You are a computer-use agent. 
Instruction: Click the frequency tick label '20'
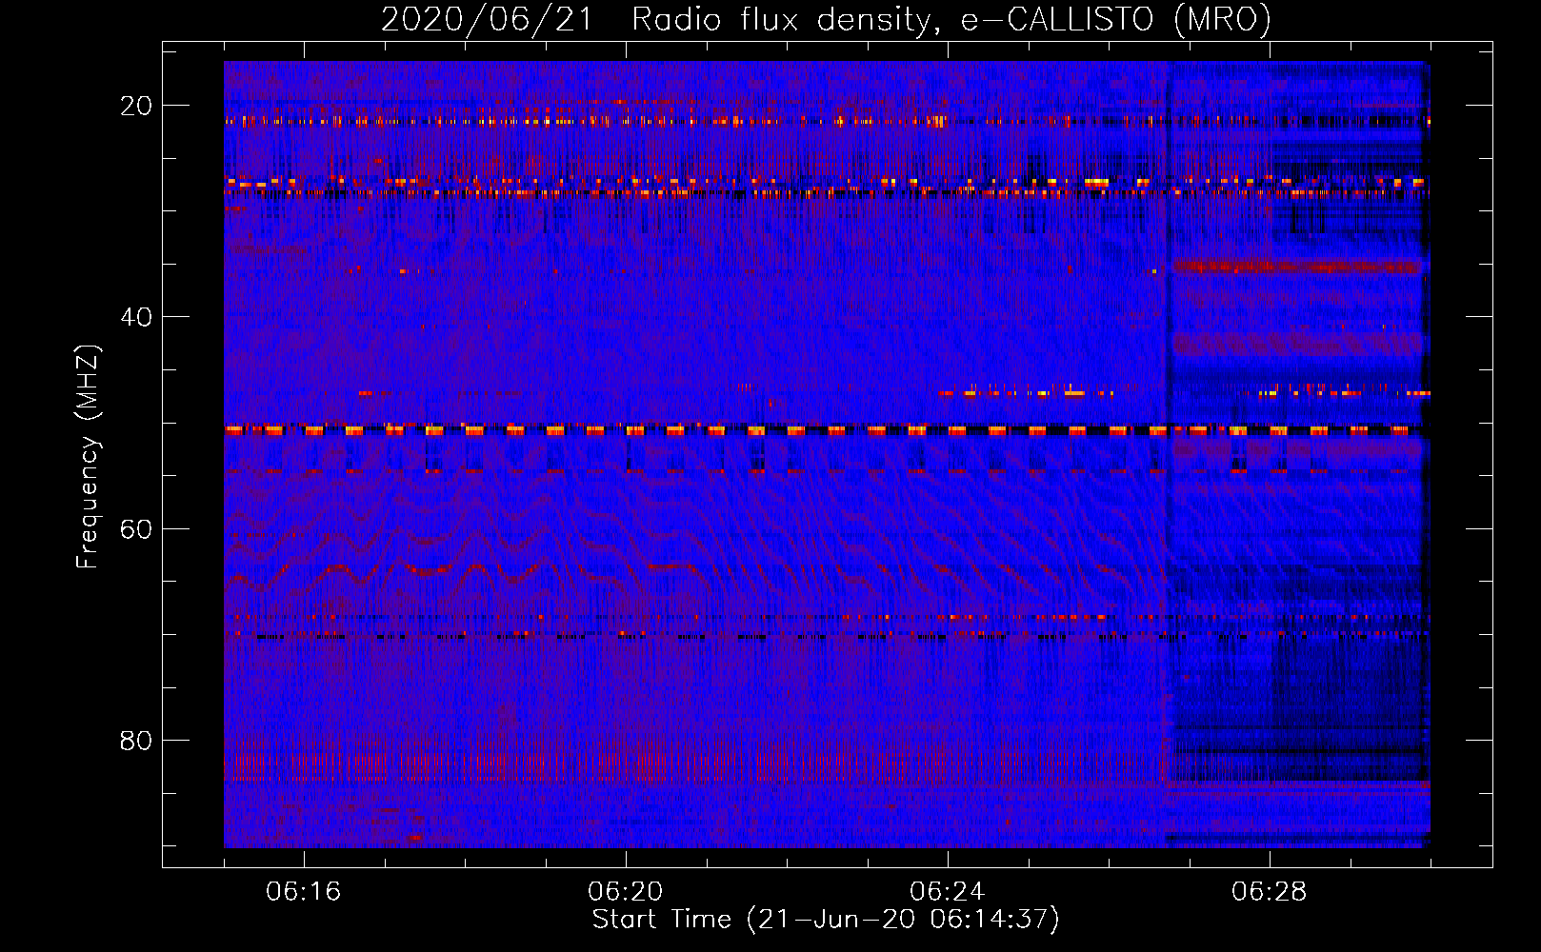136,106
